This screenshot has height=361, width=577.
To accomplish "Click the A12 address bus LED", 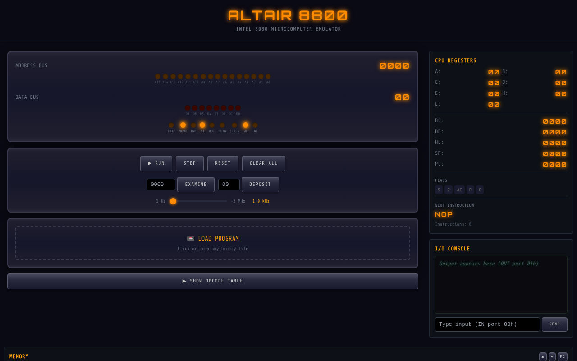I will tap(180, 77).
